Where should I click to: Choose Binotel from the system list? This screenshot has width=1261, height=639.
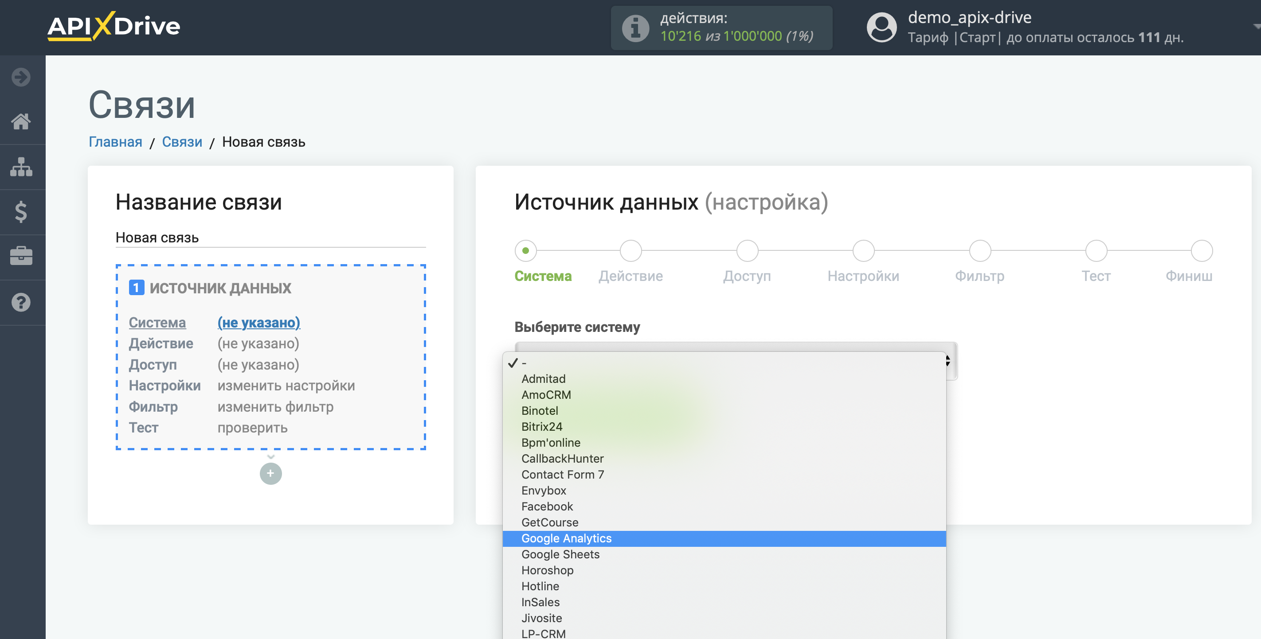[724, 411]
